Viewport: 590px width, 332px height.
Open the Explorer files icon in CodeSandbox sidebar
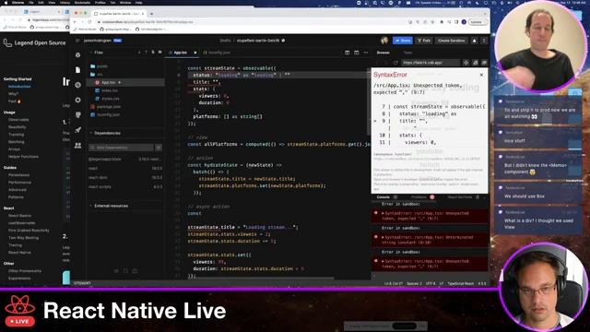pos(77,70)
